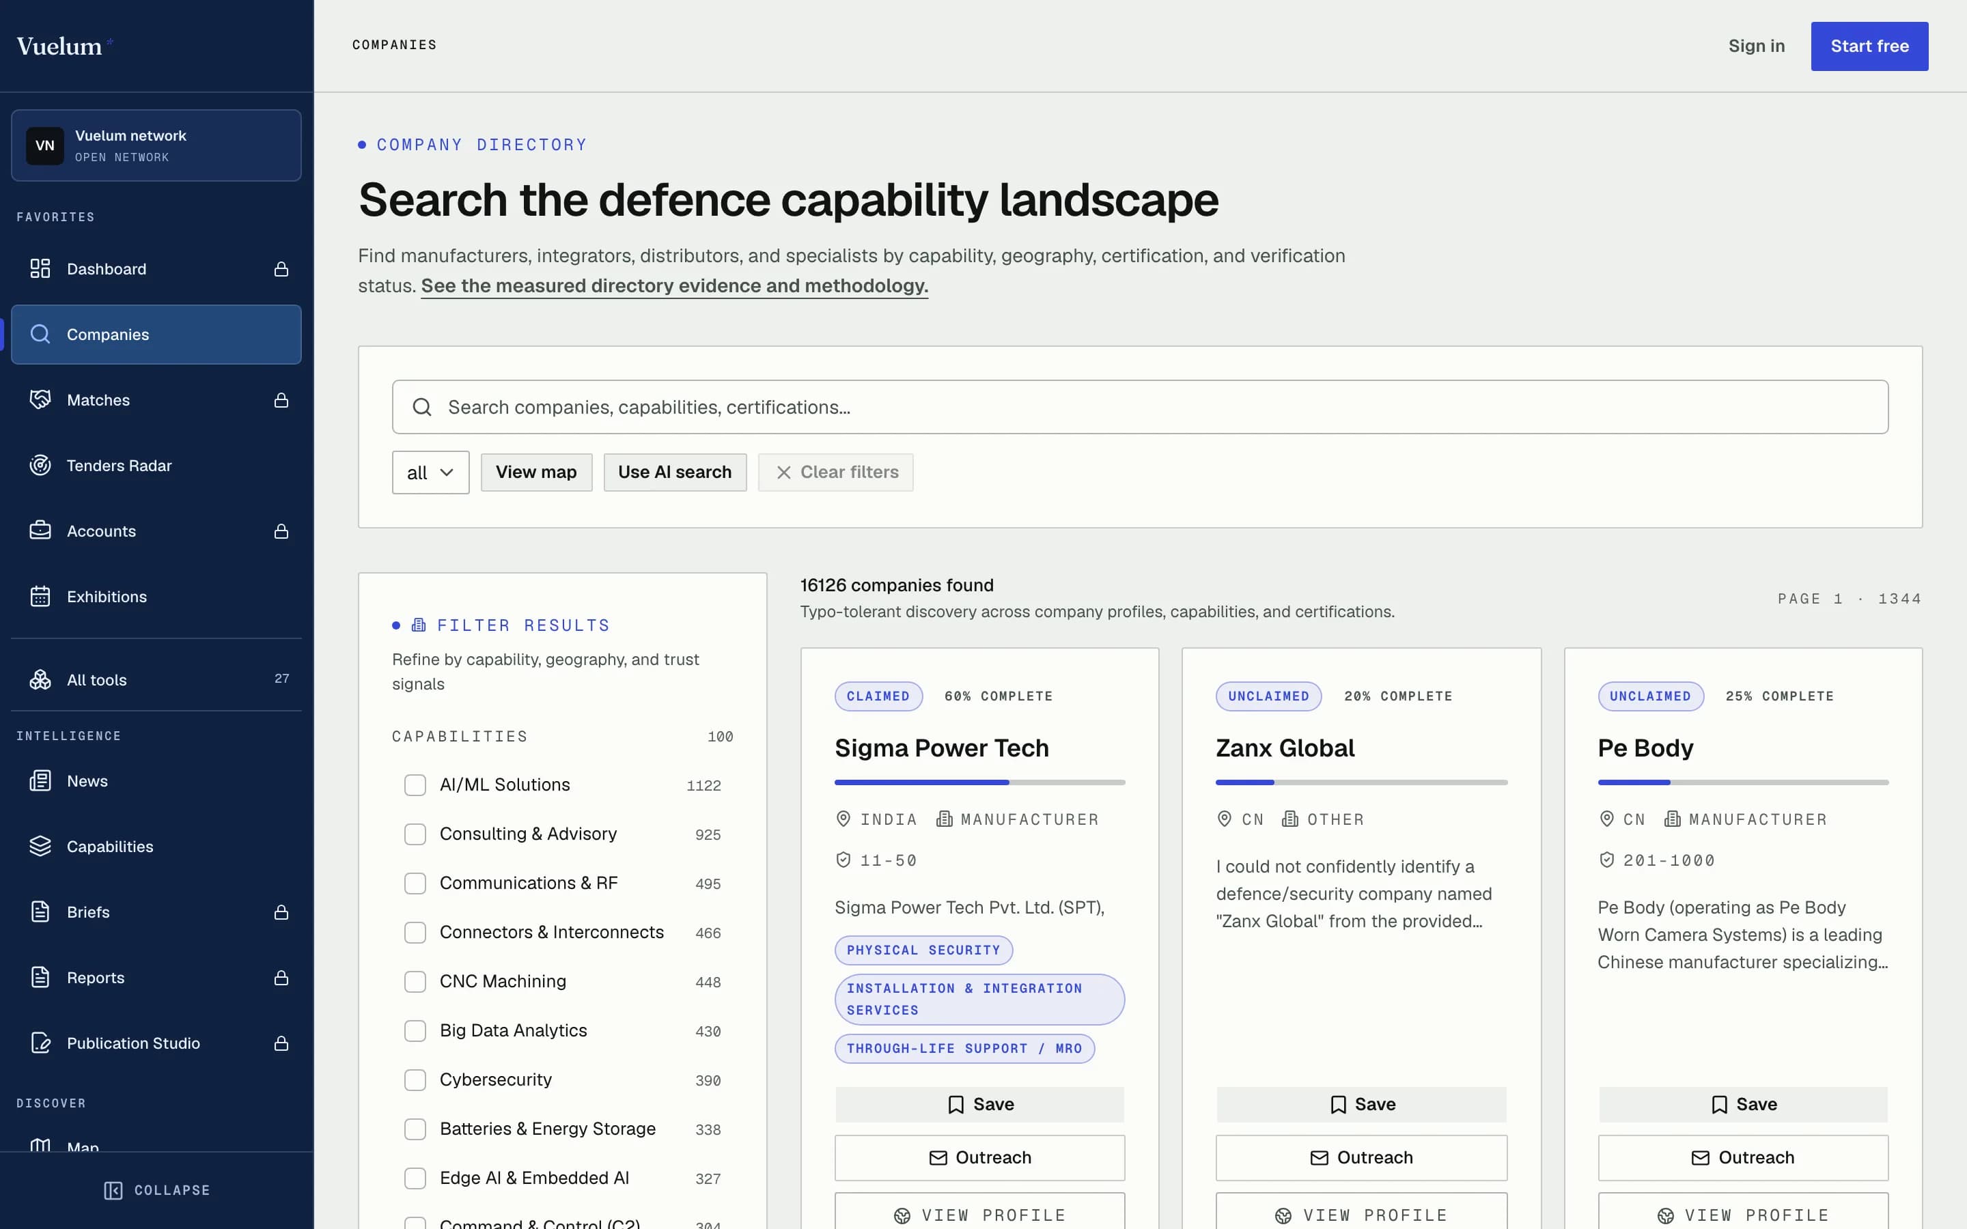Screen dimensions: 1967x1229
Task: Open the News intelligence page
Action: point(156,781)
